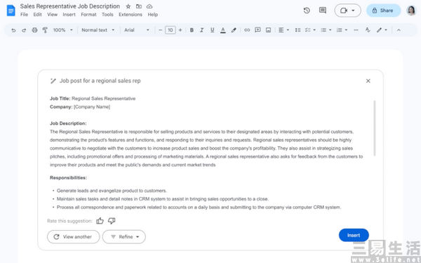Viewport: 421px width, 263px height.
Task: Open line and paragraph spacing
Action: (298, 30)
